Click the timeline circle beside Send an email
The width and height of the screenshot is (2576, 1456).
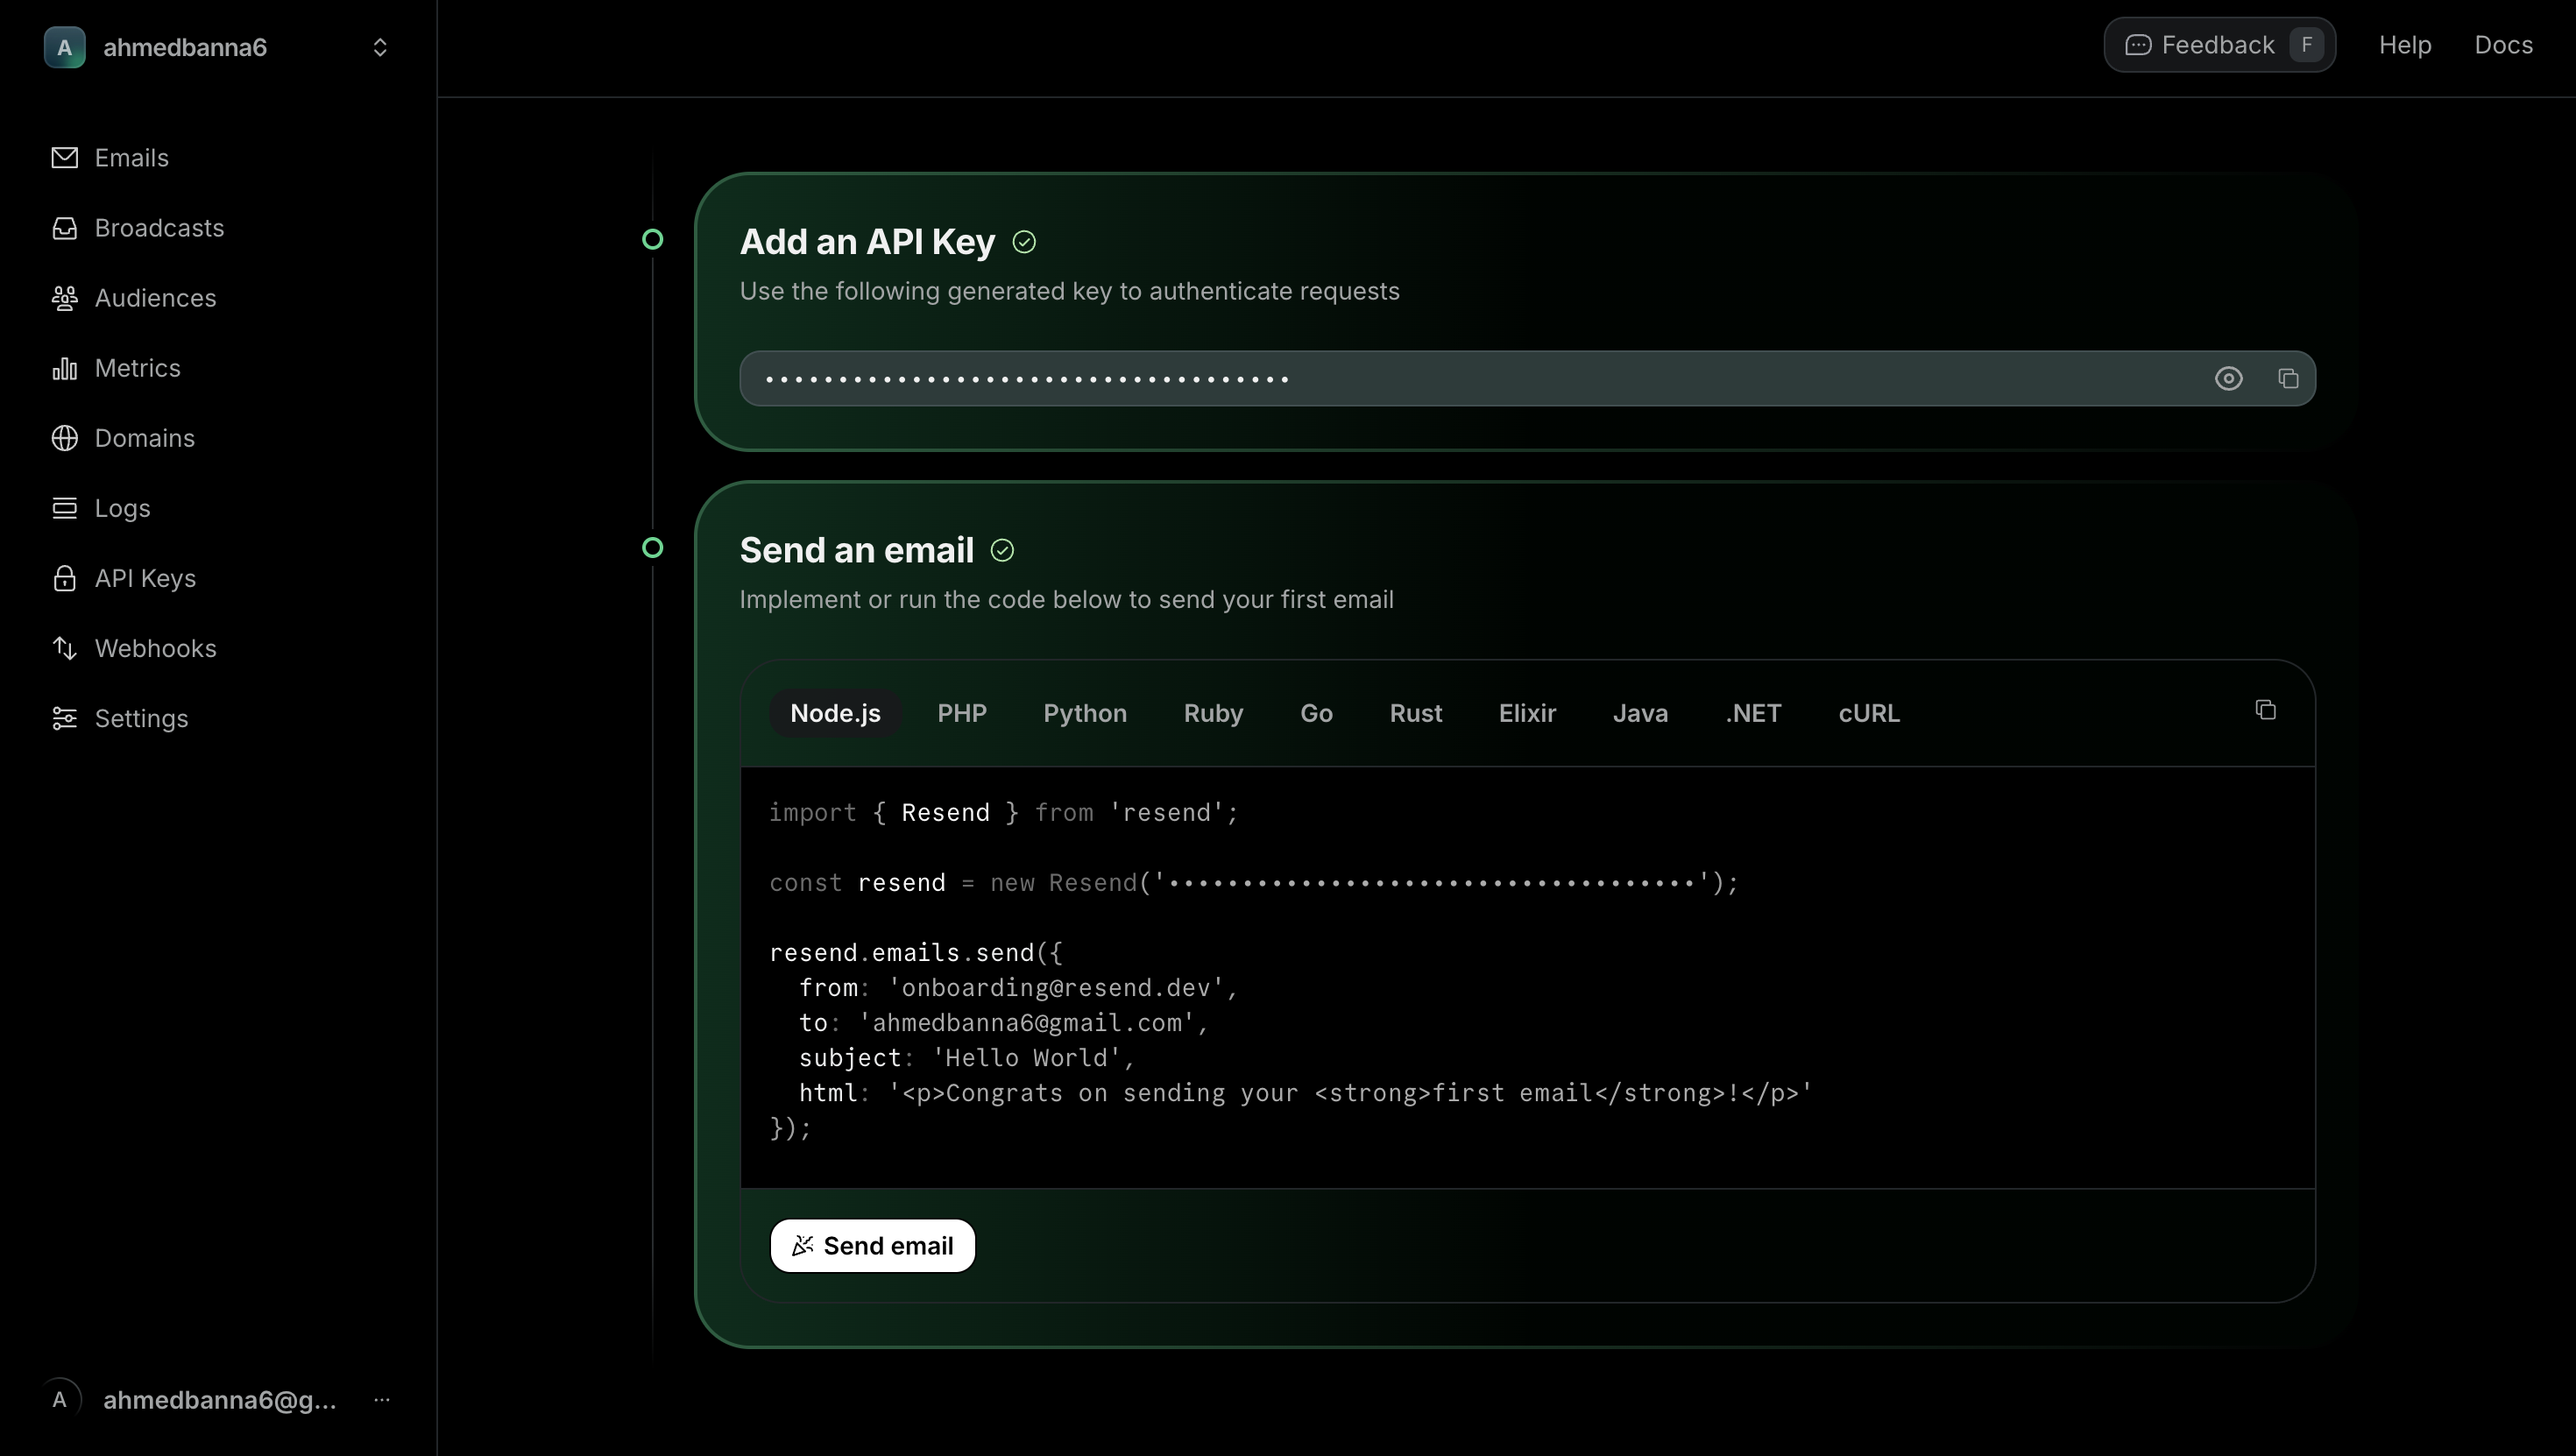(652, 547)
